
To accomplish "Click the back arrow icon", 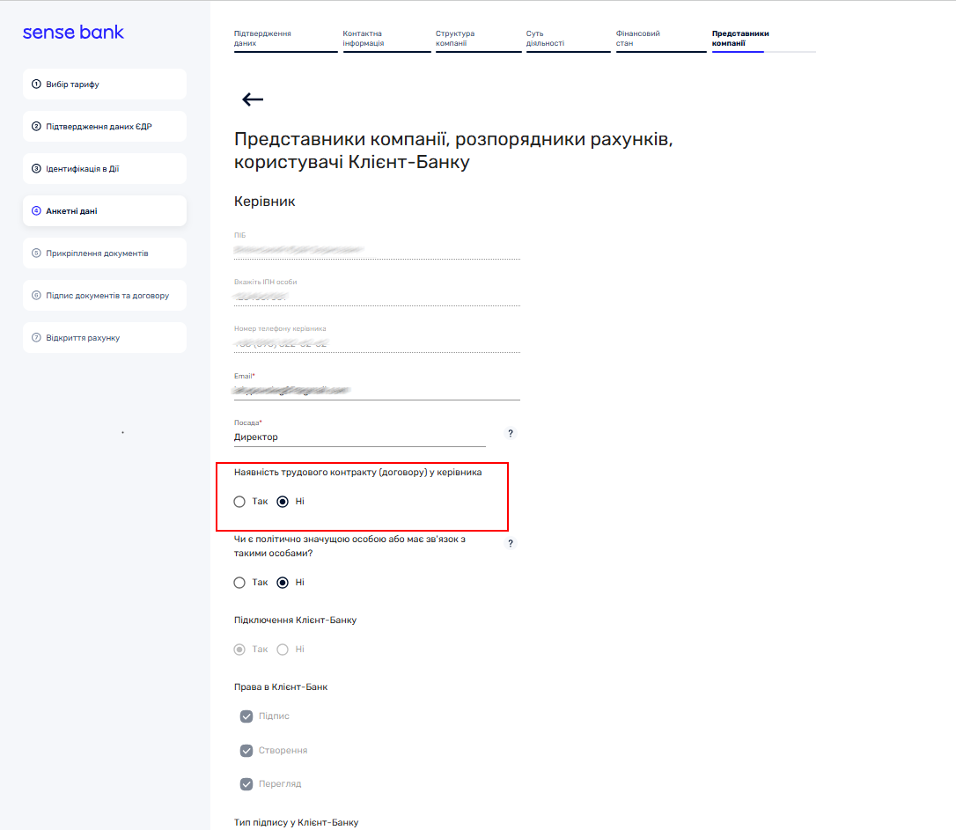I will coord(253,99).
